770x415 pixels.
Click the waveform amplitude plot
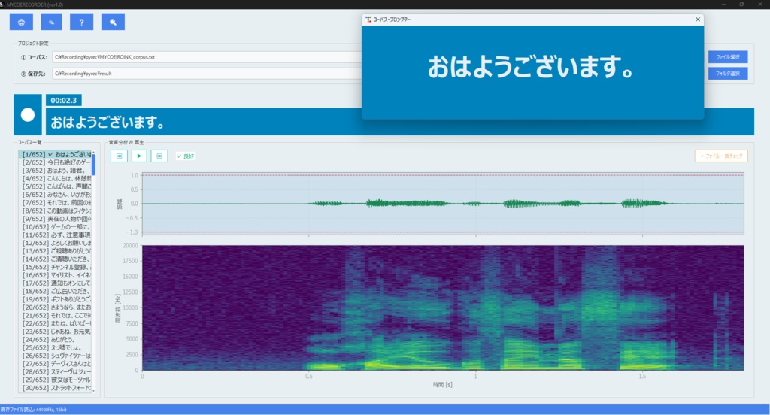click(x=443, y=203)
